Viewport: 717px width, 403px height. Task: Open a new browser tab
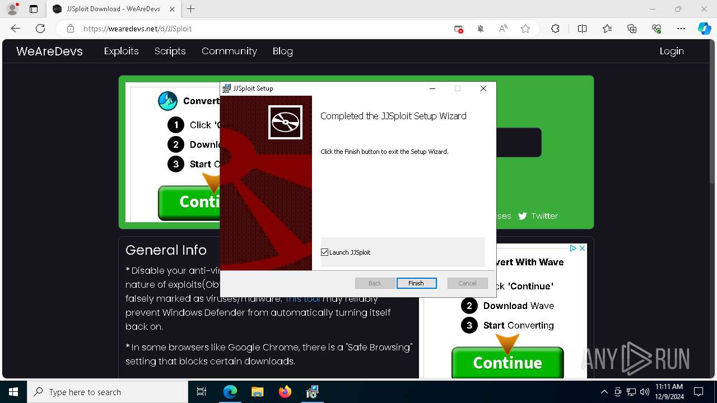[x=191, y=9]
